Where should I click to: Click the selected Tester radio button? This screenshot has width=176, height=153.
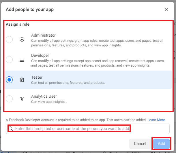9,80
